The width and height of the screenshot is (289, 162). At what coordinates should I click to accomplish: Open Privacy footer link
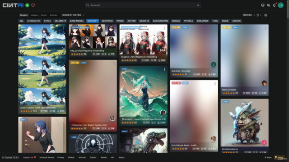point(61,157)
